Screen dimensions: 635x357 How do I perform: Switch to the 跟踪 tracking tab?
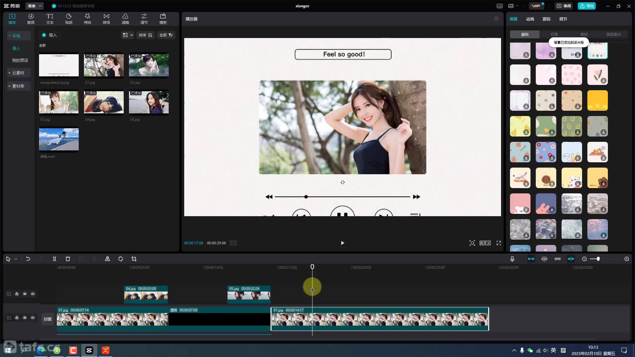(x=546, y=19)
